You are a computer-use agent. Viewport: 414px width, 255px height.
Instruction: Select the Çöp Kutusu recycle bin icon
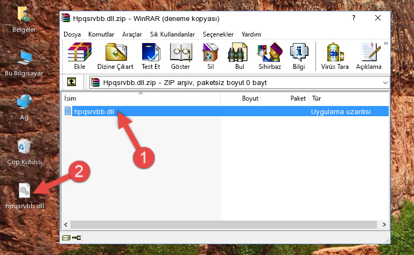(24, 152)
